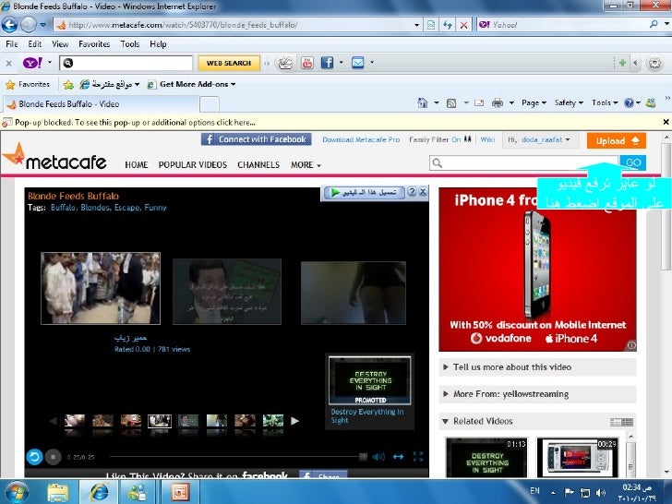Image resolution: width=672 pixels, height=504 pixels.
Task: Click the Home icon in command bar
Action: coord(423,102)
